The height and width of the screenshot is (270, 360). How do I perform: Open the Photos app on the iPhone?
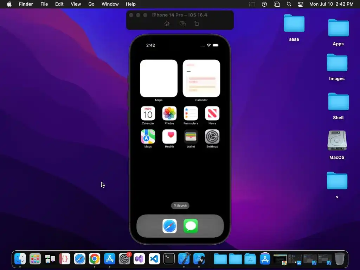pos(169,113)
